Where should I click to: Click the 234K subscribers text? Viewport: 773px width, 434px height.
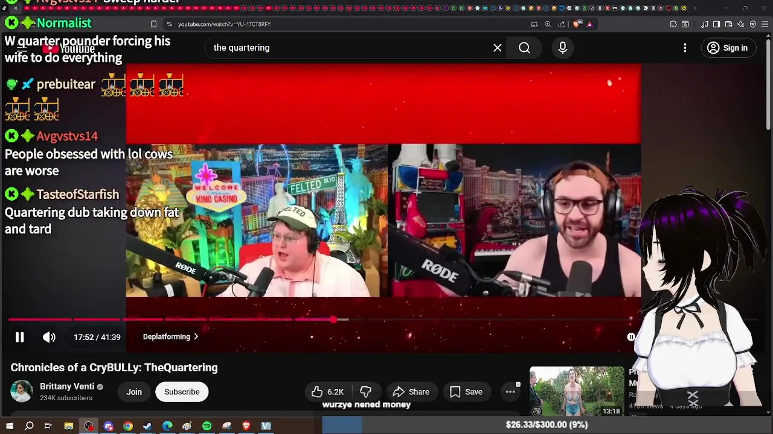(x=66, y=398)
